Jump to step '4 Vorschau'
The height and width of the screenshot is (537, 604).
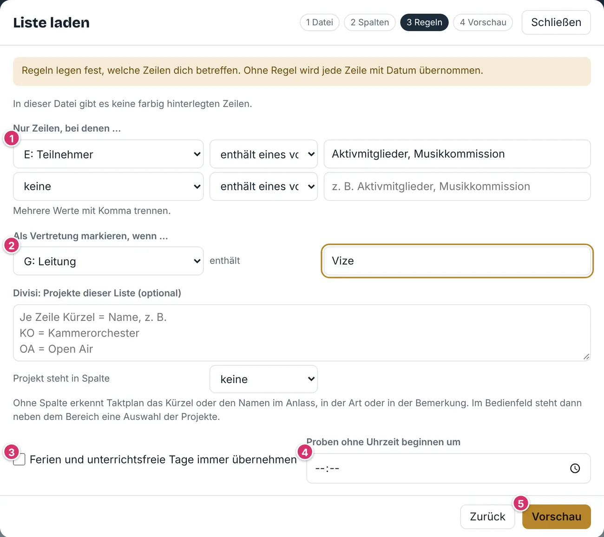tap(483, 22)
